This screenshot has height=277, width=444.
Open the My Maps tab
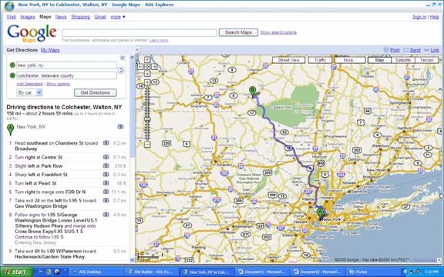50,50
